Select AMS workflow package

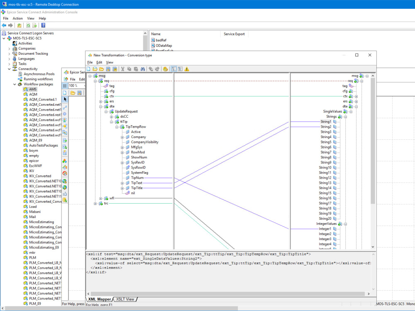pos(33,90)
